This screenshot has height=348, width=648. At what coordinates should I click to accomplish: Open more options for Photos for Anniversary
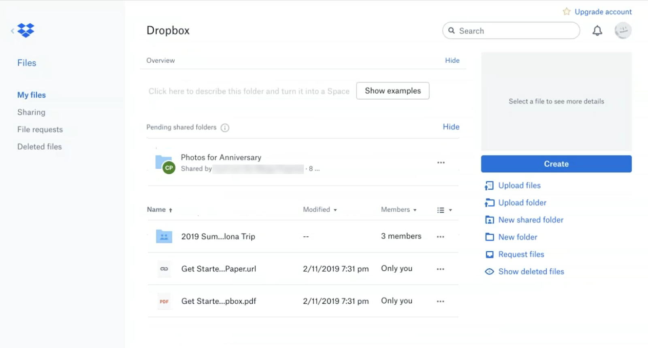[x=441, y=163]
